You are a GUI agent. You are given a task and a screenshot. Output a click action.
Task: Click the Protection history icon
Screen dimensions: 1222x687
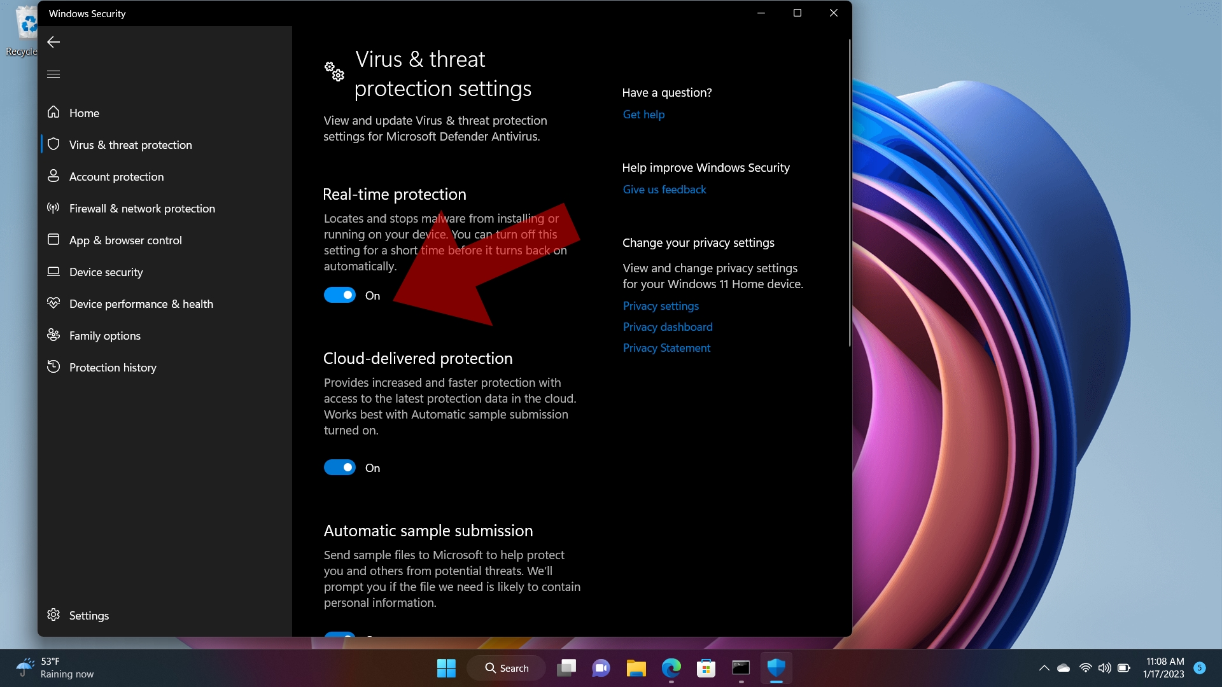(x=53, y=366)
